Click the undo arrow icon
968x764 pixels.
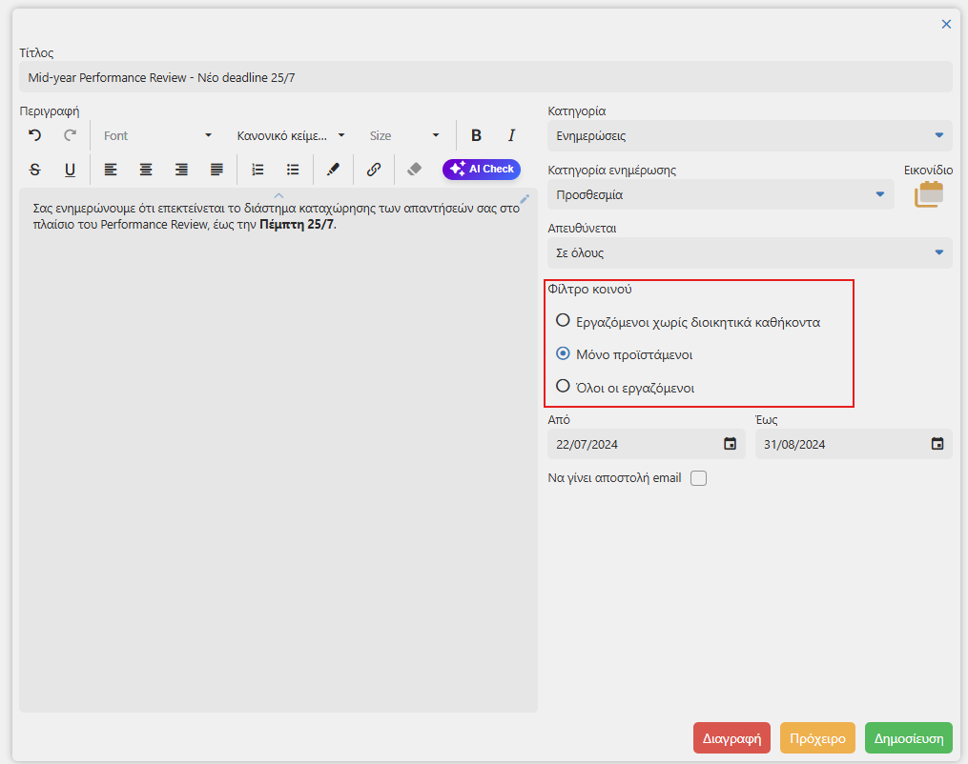tap(35, 135)
